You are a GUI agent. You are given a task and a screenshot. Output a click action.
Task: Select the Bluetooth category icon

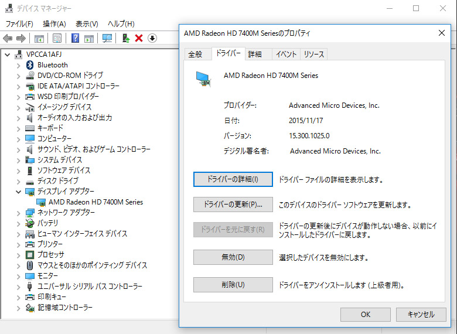pos(30,65)
